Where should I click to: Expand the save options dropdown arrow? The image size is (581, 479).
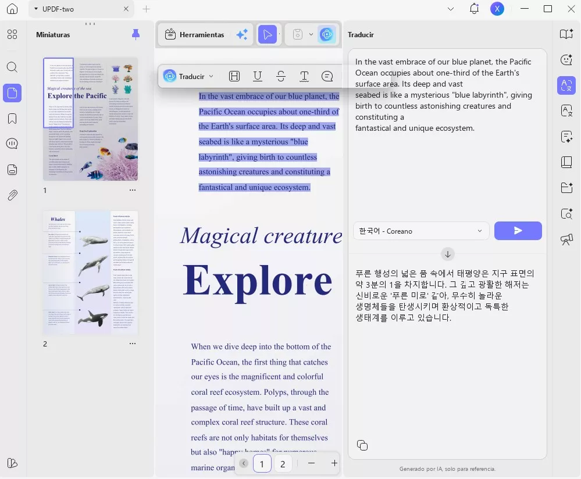click(311, 34)
